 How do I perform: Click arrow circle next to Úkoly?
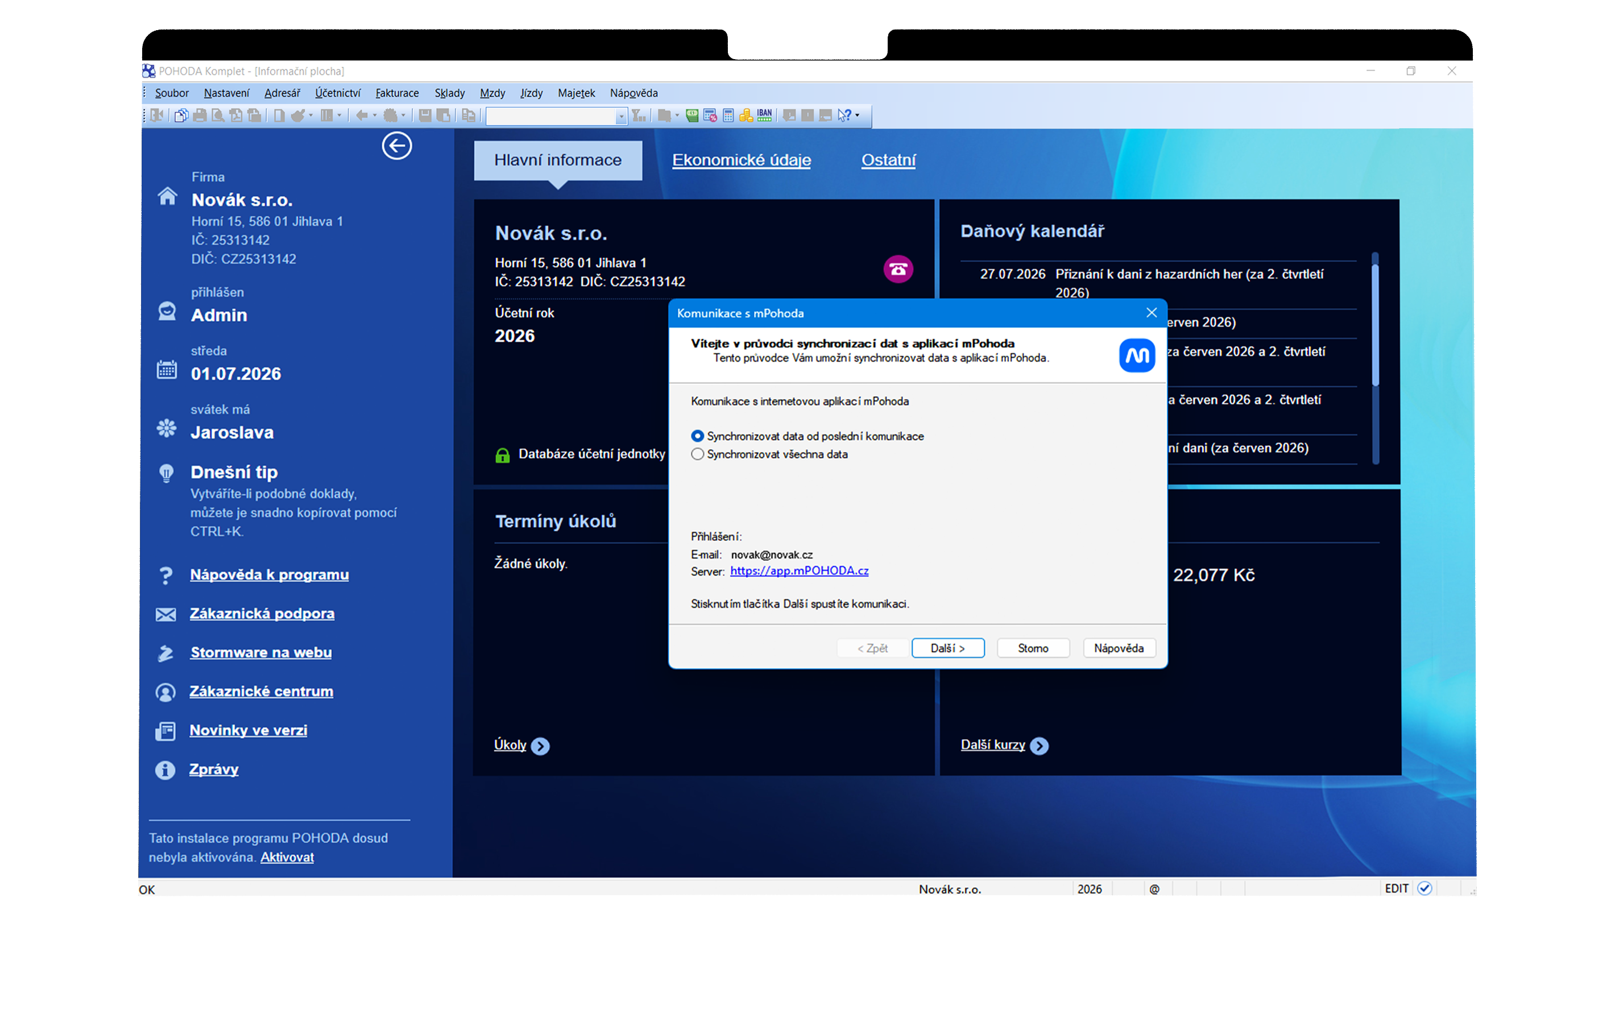click(x=540, y=746)
